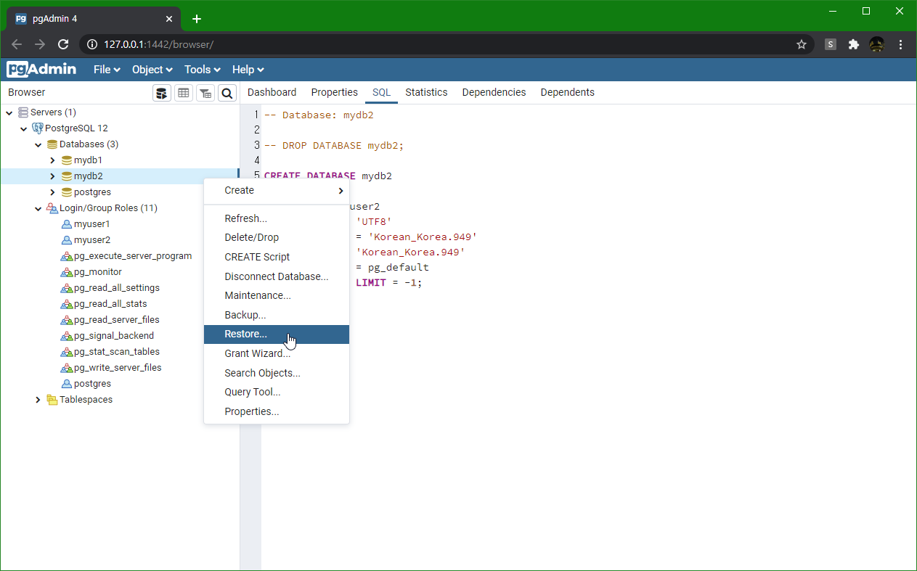Click the postgres login role icon

pyautogui.click(x=67, y=384)
